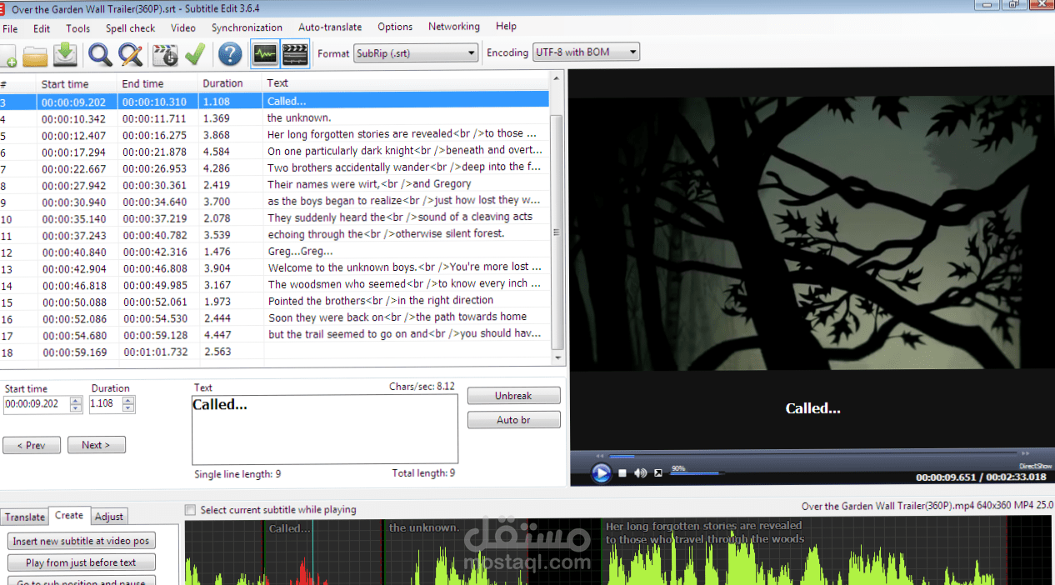The image size is (1055, 585).
Task: Stop video playback
Action: [x=622, y=473]
